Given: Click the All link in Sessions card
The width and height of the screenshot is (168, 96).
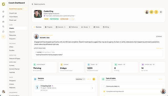Looking at the screenshot, I should pyautogui.click(x=89, y=79).
